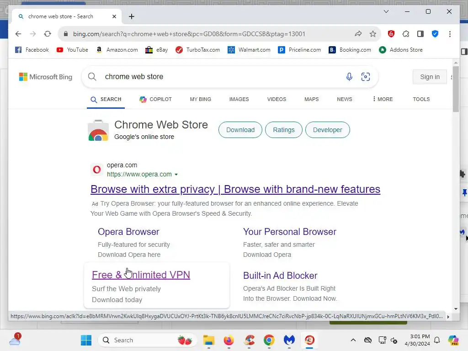Viewport: 468px width, 351px height.
Task: Switch to the IMAGES tab
Action: [239, 99]
